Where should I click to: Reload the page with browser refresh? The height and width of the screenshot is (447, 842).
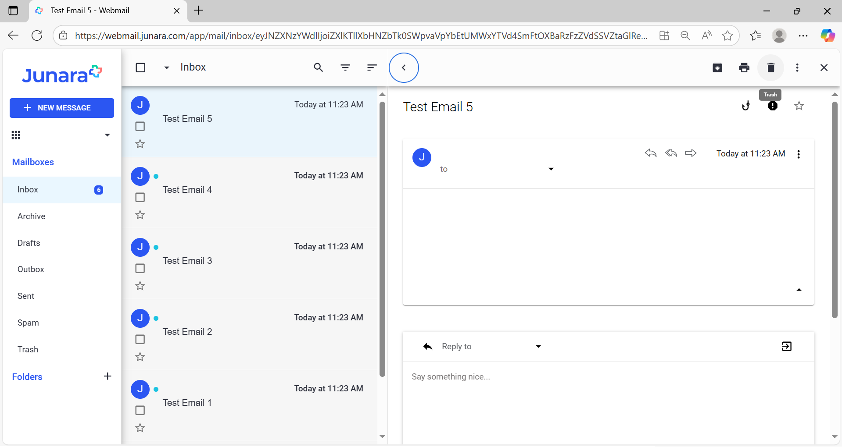[x=37, y=35]
